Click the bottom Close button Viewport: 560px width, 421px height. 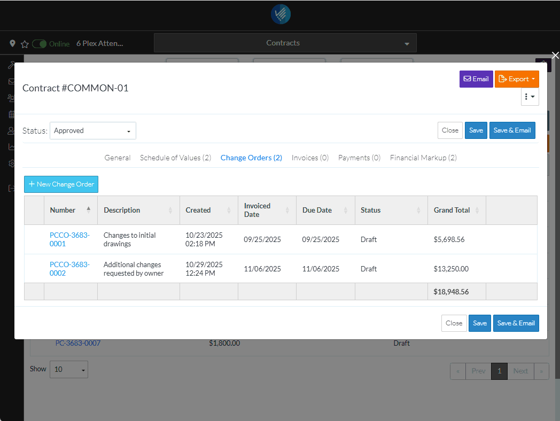tap(454, 323)
